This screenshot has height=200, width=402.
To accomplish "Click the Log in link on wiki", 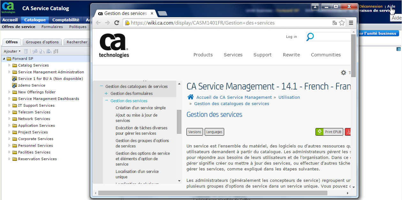I will (292, 37).
